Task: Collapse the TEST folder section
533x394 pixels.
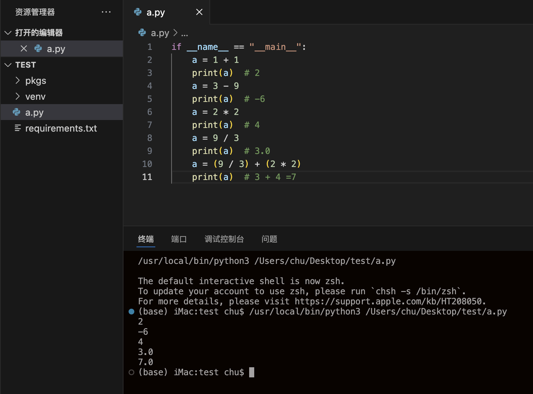Action: pos(8,65)
